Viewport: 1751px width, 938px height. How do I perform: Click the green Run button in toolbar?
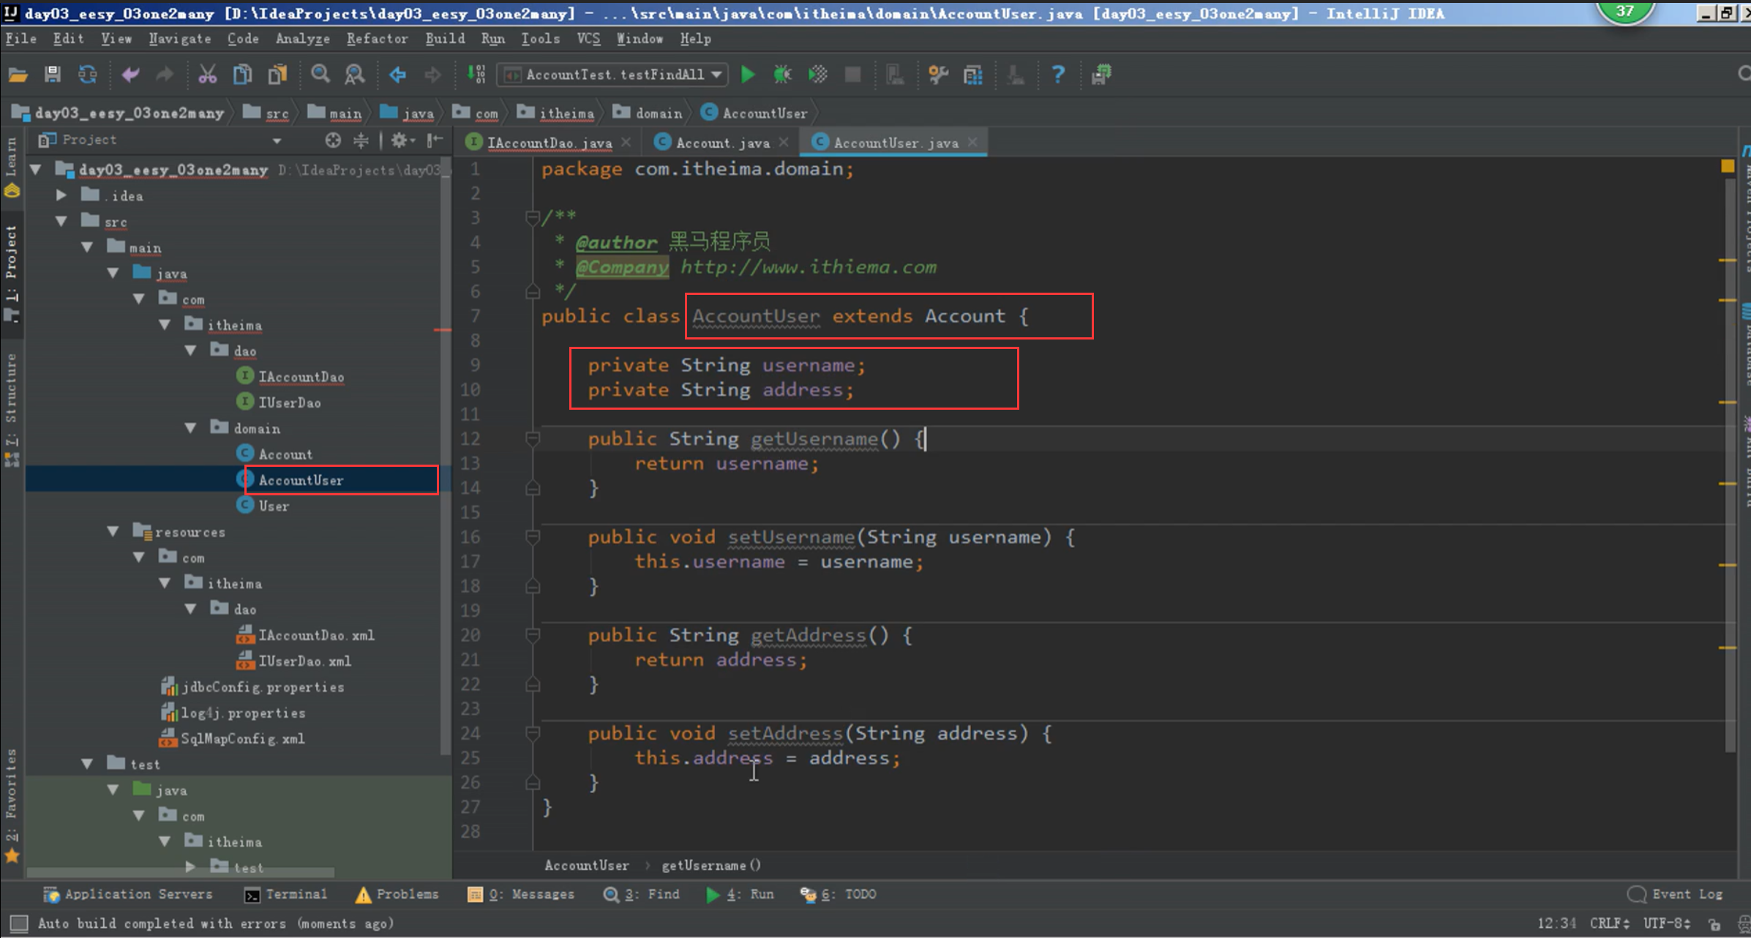tap(747, 74)
